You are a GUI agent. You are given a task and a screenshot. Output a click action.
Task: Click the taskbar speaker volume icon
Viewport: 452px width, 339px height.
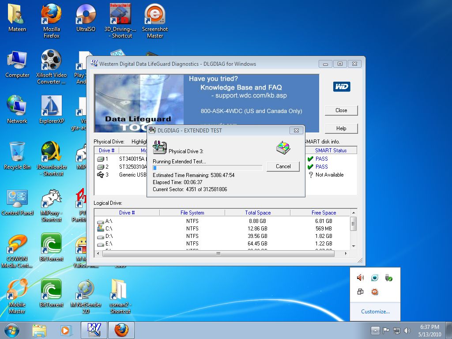[407, 330]
